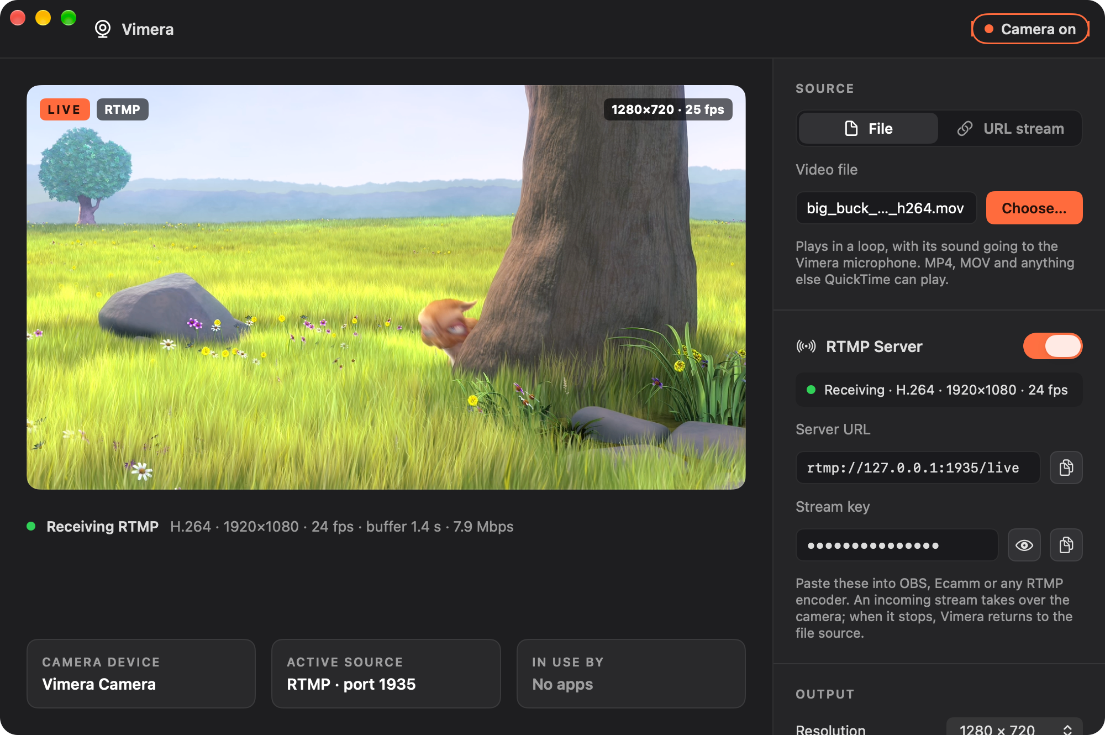Click the buffer 1.4 s · 7.9 Mbps stats text
1105x735 pixels.
440,526
